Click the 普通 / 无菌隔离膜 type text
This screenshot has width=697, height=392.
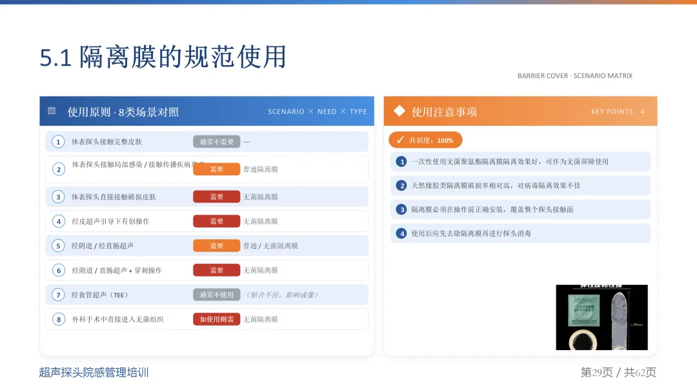(x=270, y=246)
